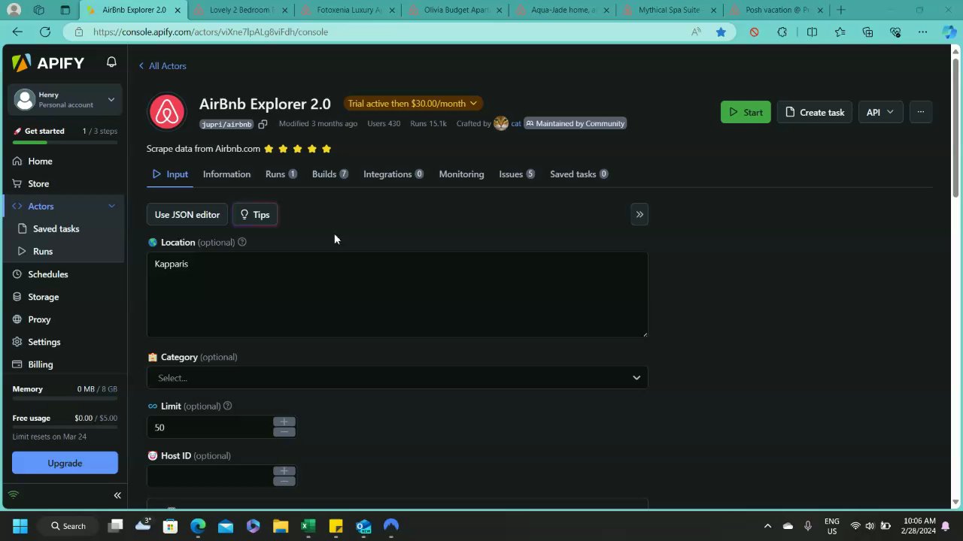Collapse the Actors sidebar section

tap(111, 206)
